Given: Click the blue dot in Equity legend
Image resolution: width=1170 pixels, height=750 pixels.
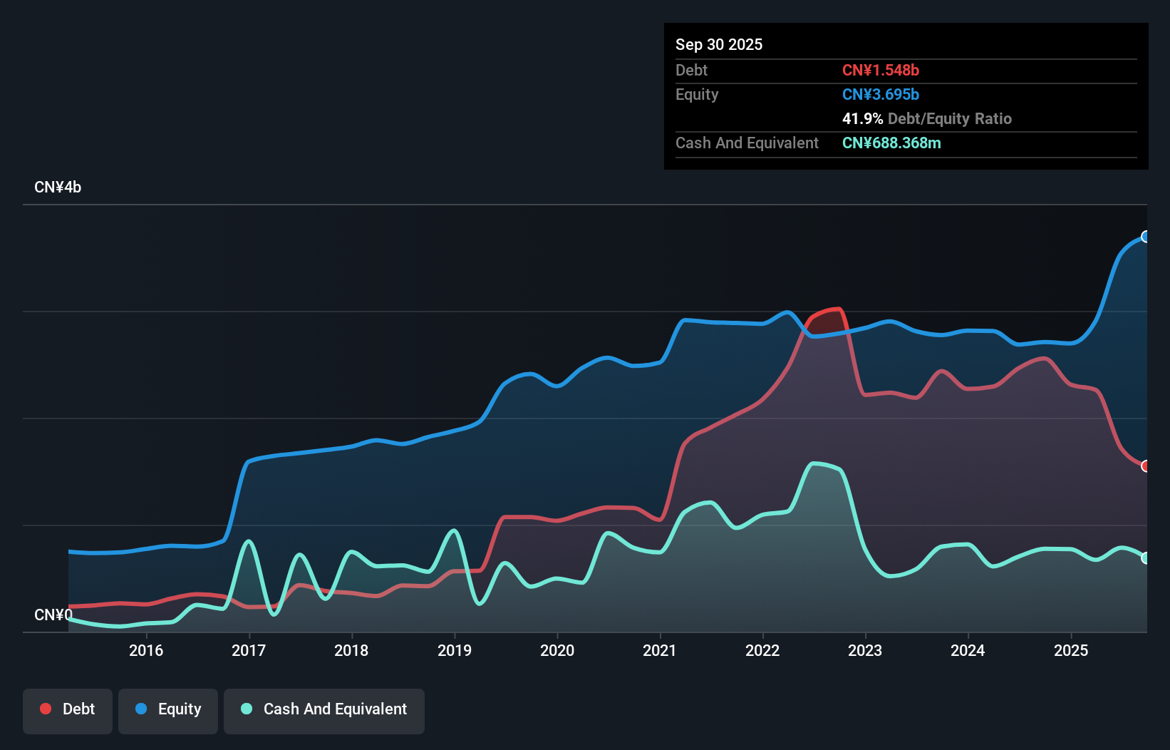Looking at the screenshot, I should [x=141, y=709].
